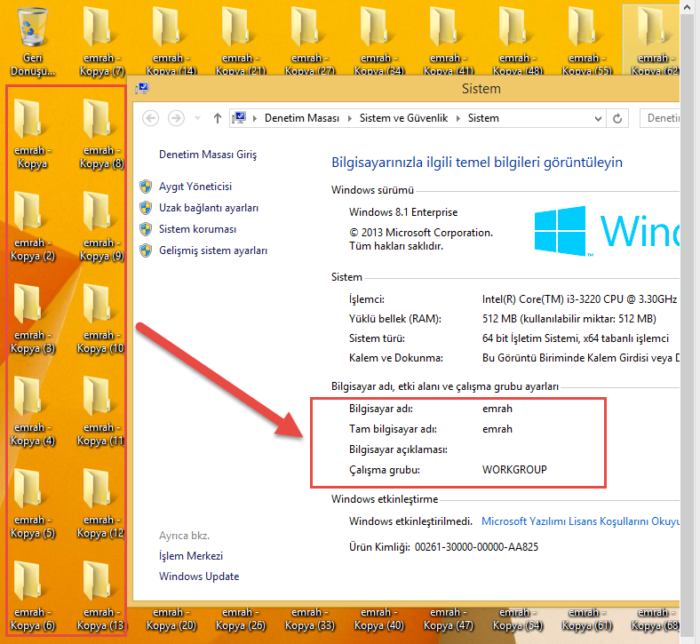Read Microsoft Yazılımı Lisans Koşullarını link
Screen dimensions: 700x644
click(580, 521)
